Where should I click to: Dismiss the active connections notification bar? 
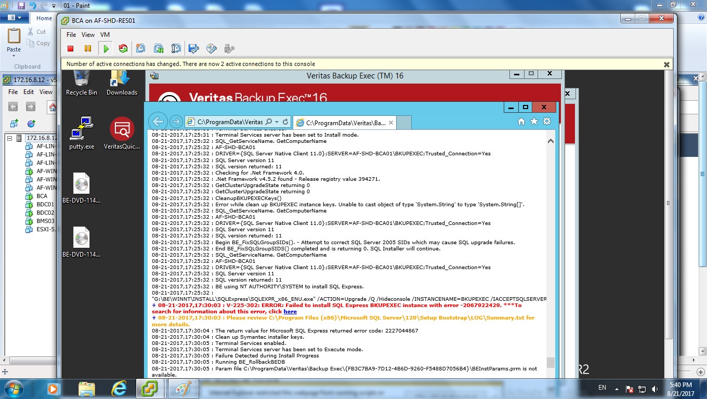(x=666, y=64)
